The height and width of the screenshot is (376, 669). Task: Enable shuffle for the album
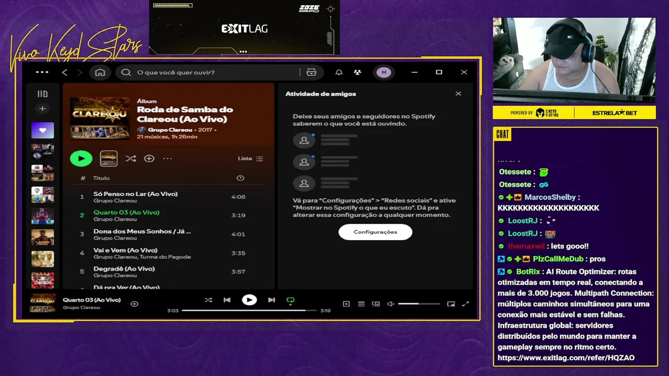(131, 158)
